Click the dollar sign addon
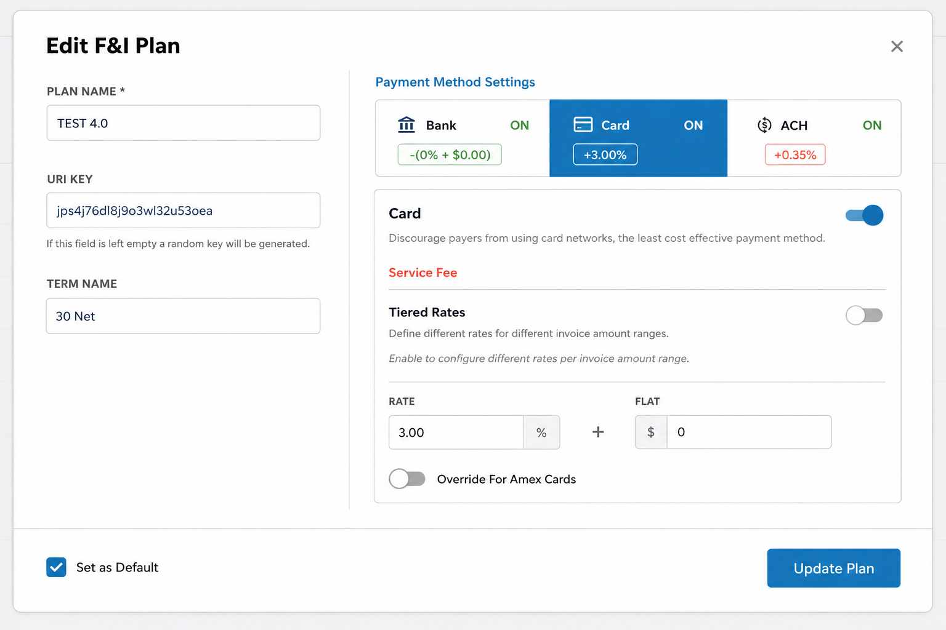This screenshot has width=946, height=630. coord(651,432)
